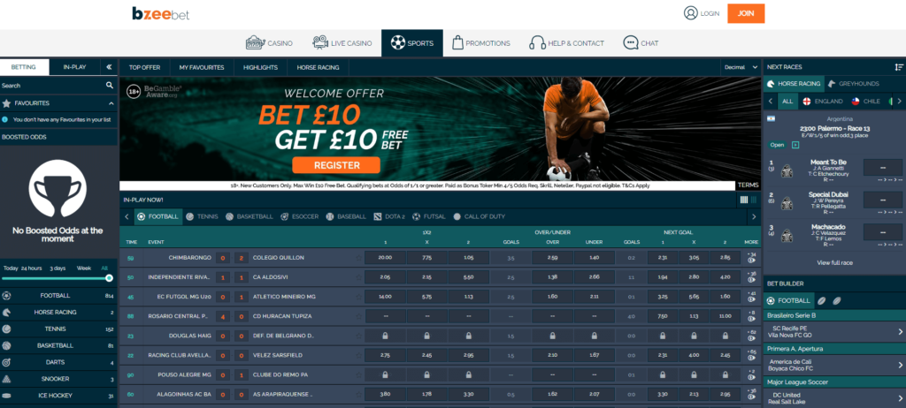This screenshot has width=906, height=408.
Task: Select the Greyhounds tab in Next Races
Action: [x=853, y=84]
